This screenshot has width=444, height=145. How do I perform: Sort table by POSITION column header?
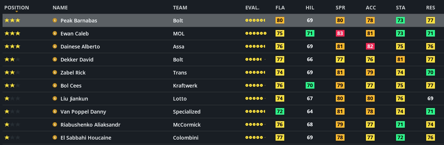[x=16, y=8]
